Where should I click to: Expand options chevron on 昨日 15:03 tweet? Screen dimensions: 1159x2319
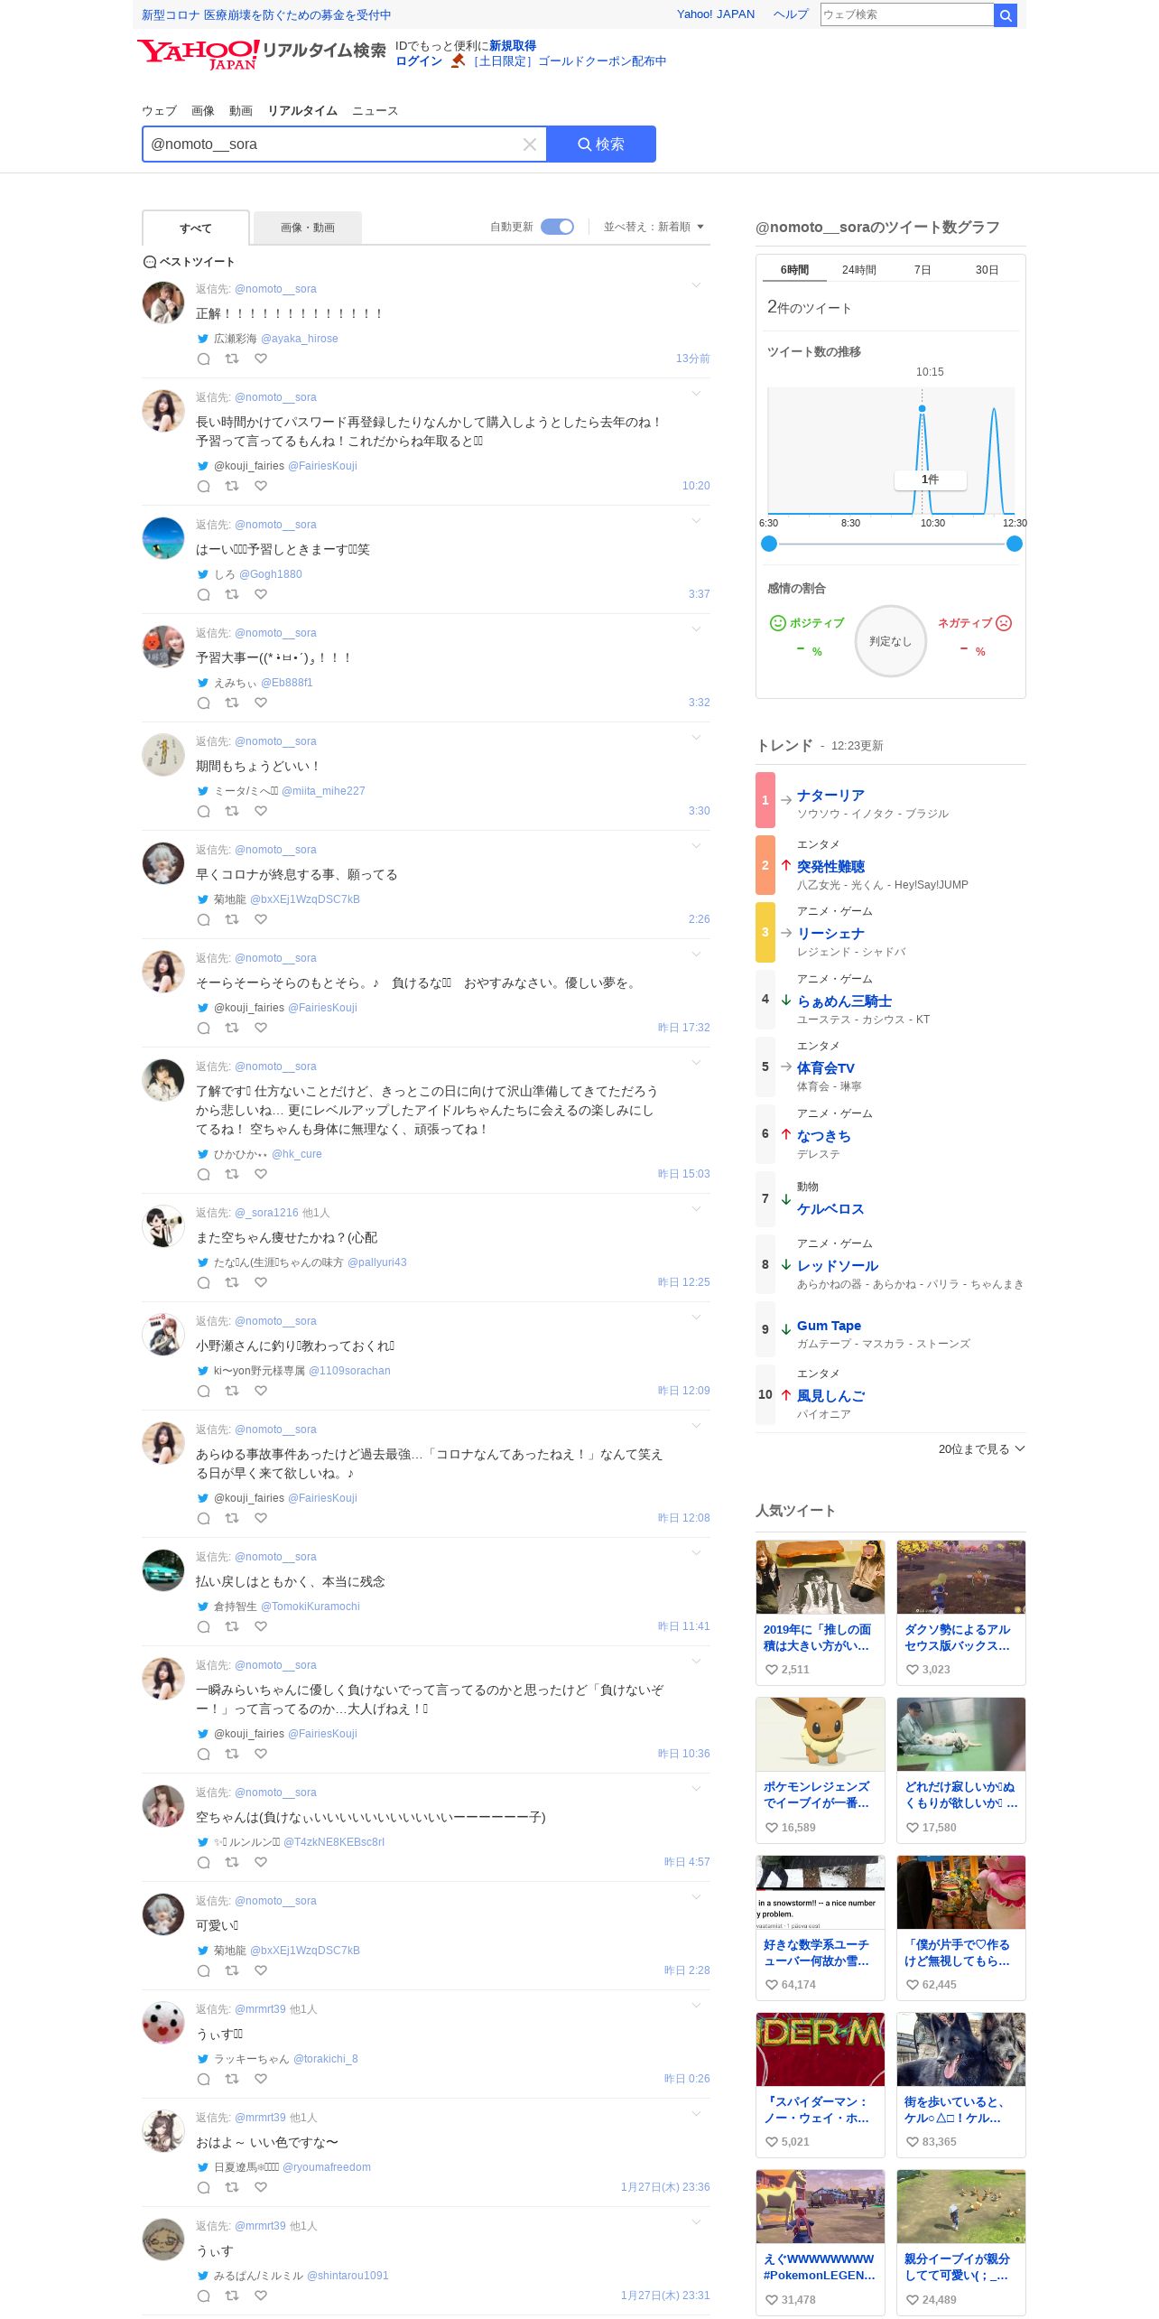tap(696, 1063)
